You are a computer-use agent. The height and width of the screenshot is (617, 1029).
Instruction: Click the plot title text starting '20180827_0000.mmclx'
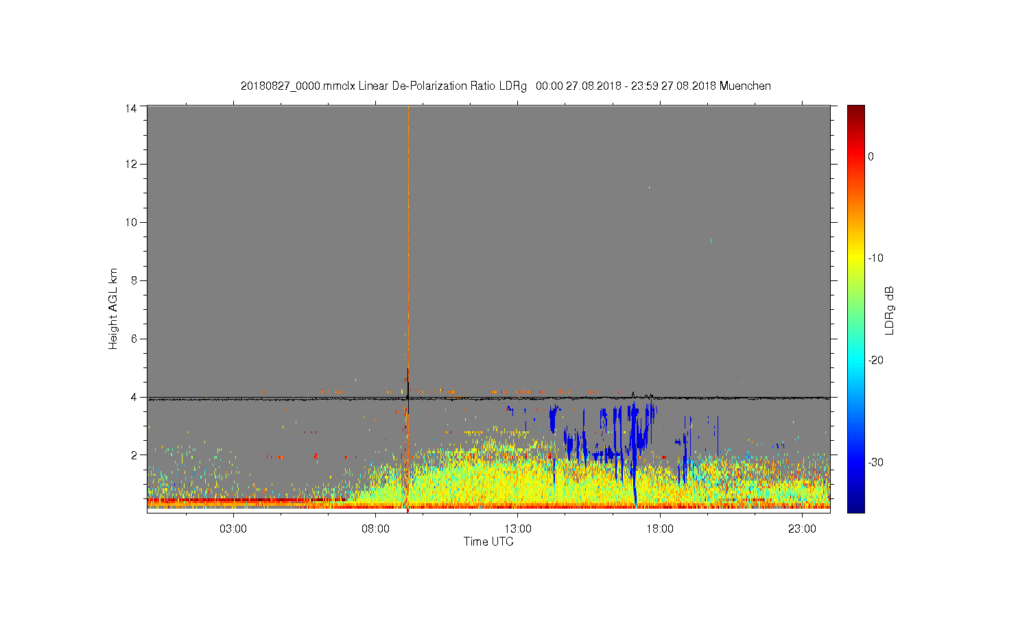[x=506, y=86]
